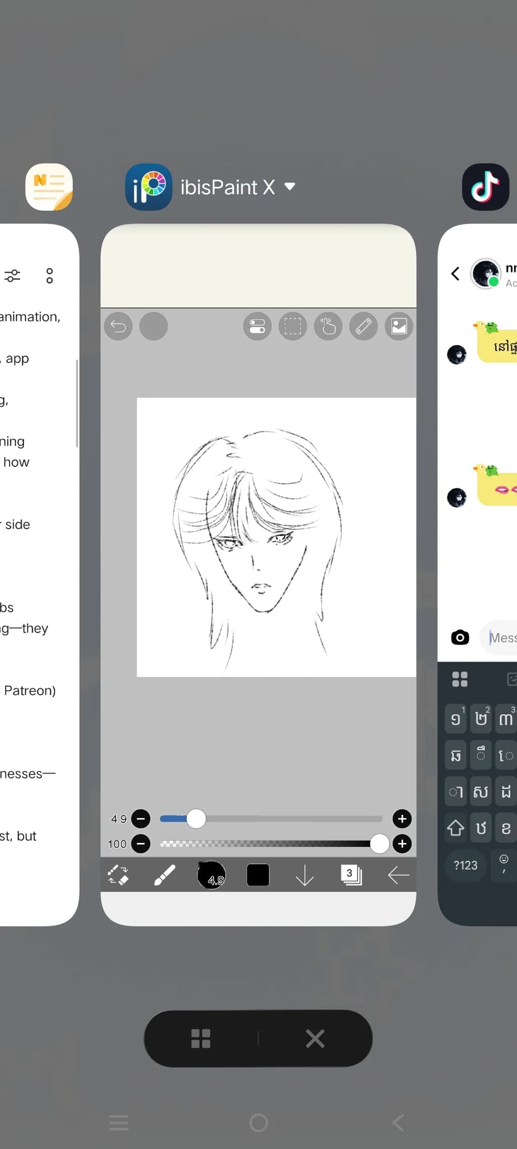Tap the home navigation circle
The image size is (517, 1149).
[x=258, y=1123]
